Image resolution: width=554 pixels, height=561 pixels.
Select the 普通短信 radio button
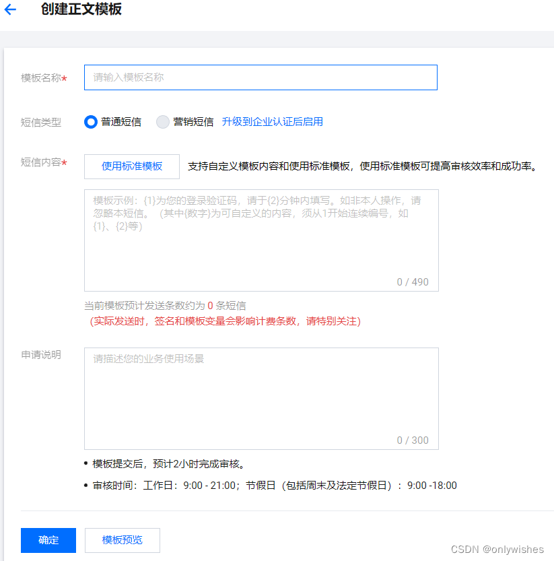(91, 122)
